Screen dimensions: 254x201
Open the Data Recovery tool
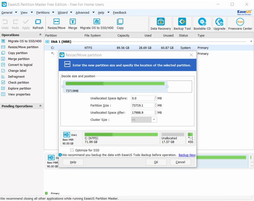point(161,24)
